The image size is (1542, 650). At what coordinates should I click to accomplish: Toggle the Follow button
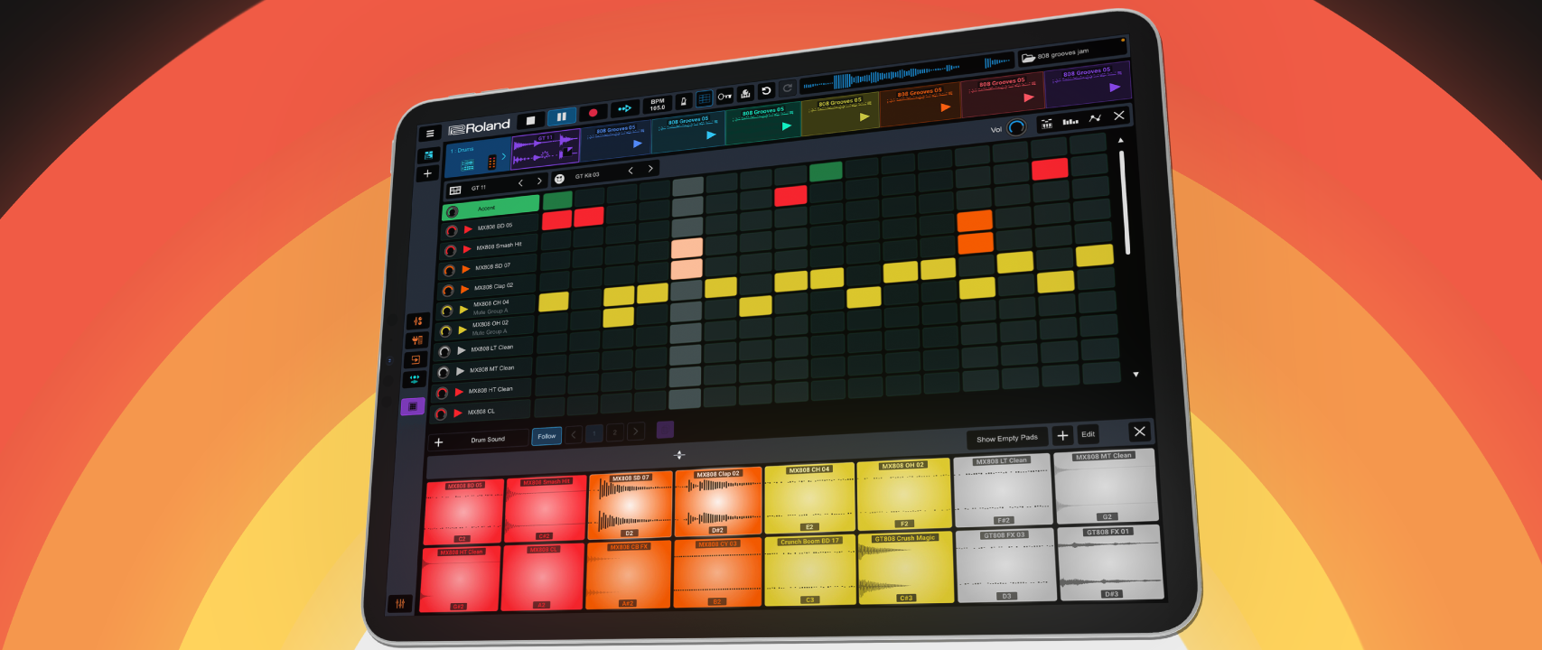547,436
